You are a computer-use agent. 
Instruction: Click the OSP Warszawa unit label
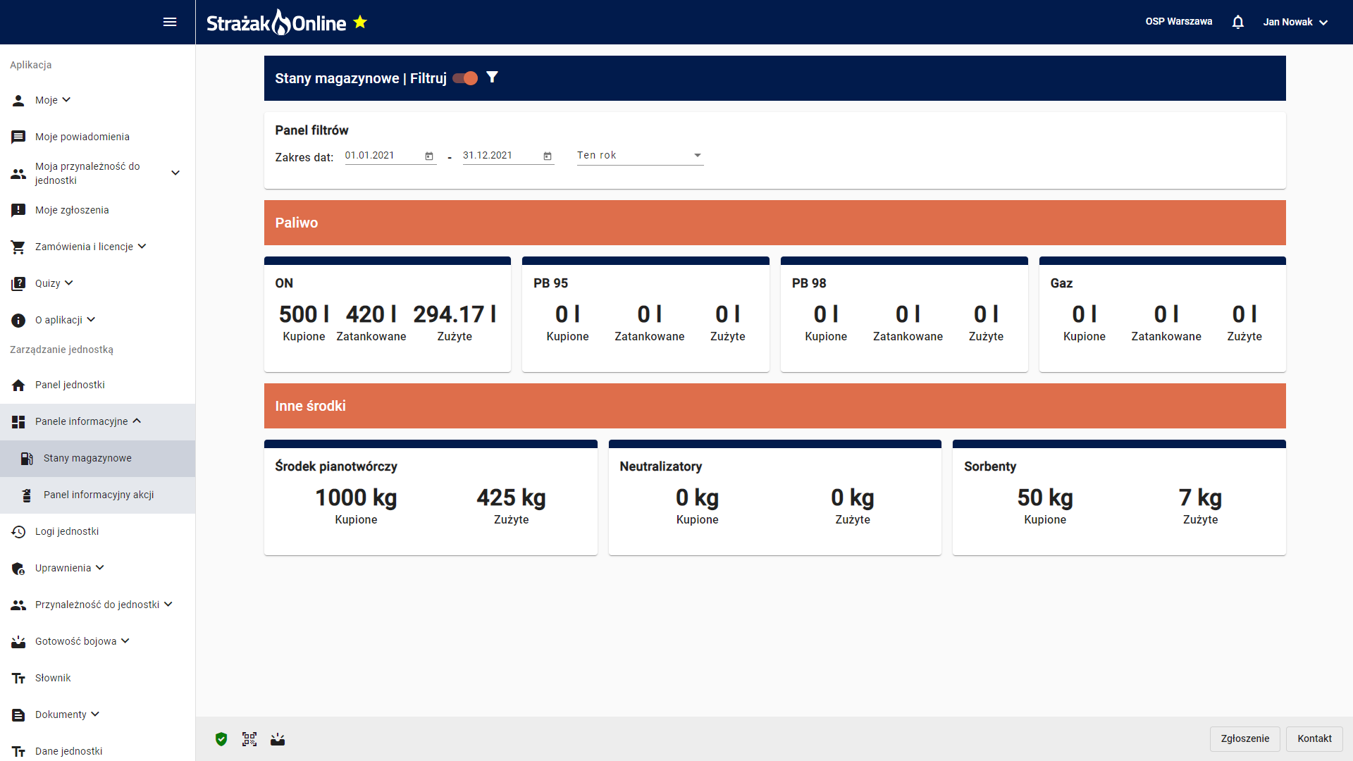[1179, 22]
